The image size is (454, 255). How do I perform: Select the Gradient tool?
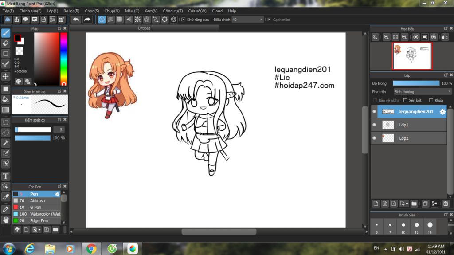point(5,110)
